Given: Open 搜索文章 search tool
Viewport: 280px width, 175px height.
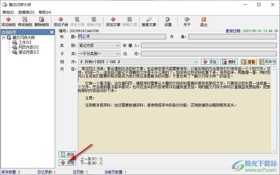Looking at the screenshot, I should [x=149, y=22].
